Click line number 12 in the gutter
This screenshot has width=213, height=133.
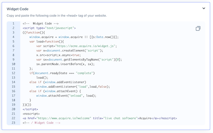[13, 73]
